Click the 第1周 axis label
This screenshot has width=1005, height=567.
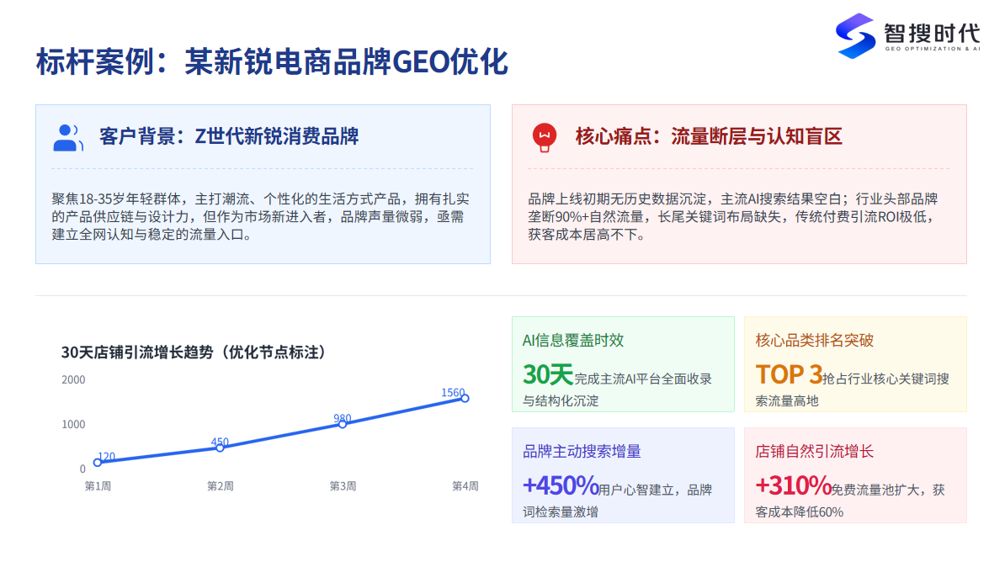tap(98, 486)
